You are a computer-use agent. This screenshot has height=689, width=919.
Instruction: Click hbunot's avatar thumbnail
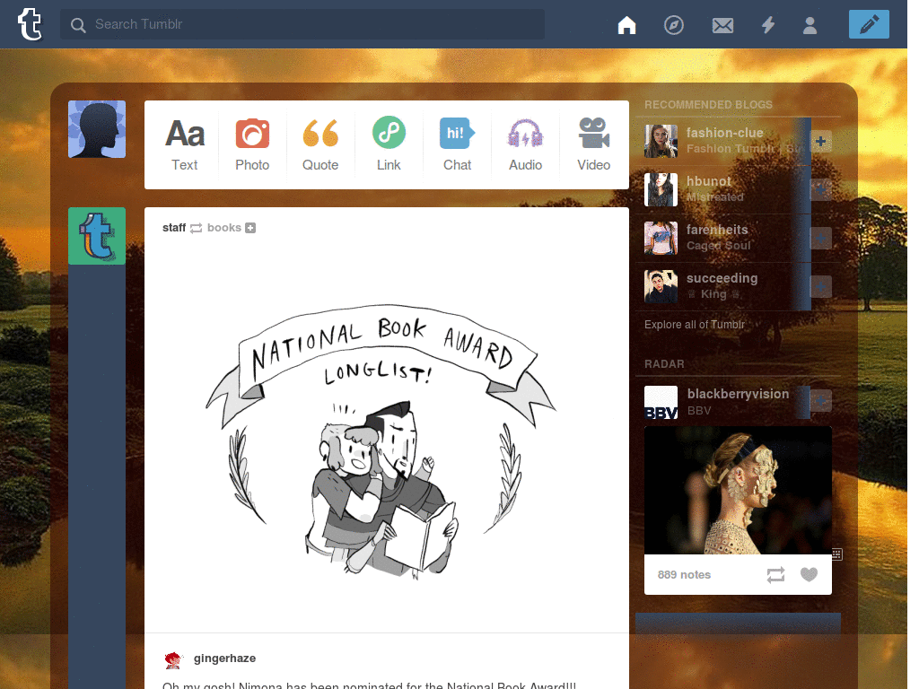(x=661, y=189)
